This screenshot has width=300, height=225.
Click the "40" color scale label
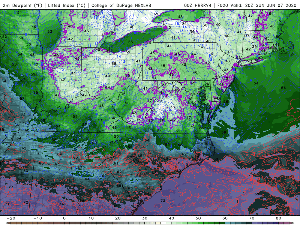pyautogui.click(x=171, y=218)
